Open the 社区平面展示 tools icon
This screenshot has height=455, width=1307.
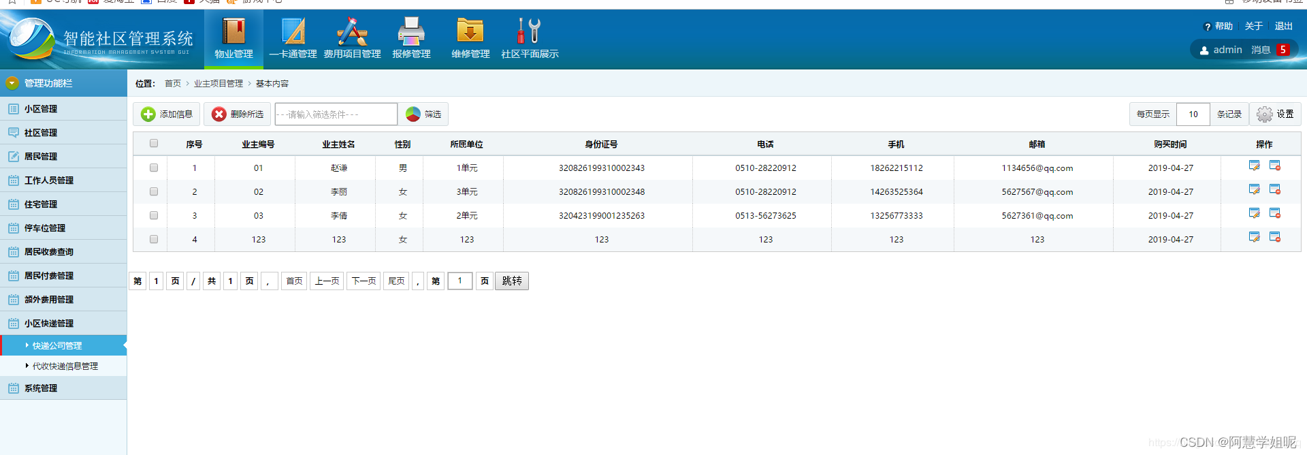(x=529, y=31)
